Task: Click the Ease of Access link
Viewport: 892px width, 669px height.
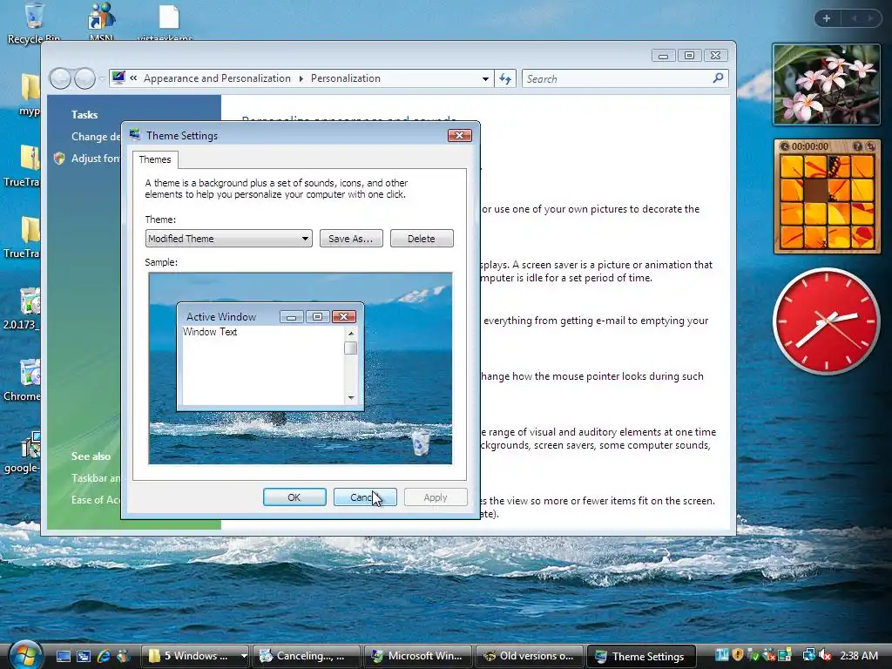Action: tap(96, 499)
